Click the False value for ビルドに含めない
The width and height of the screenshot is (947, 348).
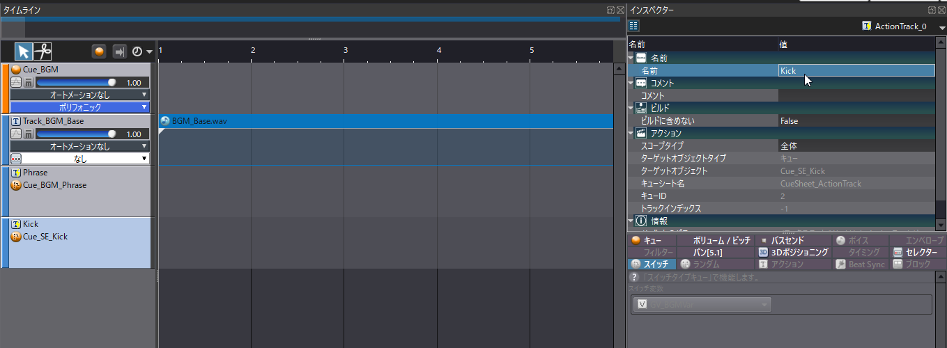(x=856, y=121)
